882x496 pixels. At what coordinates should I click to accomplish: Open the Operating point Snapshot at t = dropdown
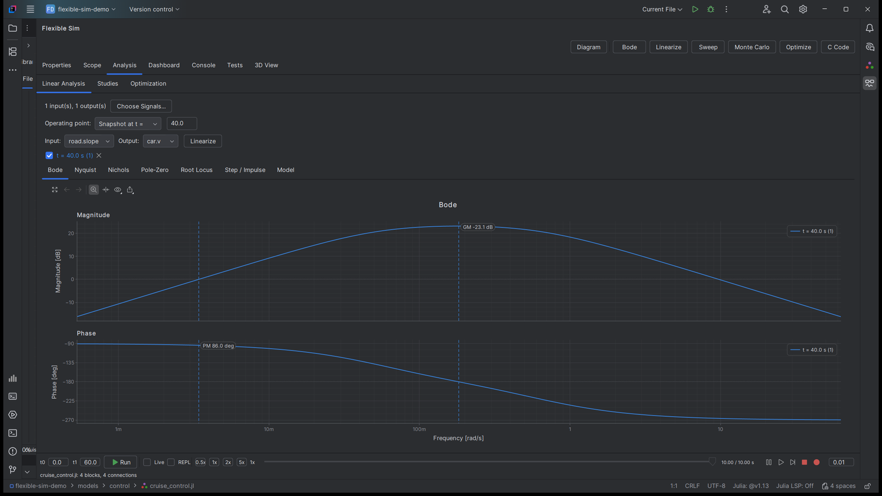tap(128, 124)
